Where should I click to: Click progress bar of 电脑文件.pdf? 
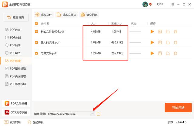(135, 54)
